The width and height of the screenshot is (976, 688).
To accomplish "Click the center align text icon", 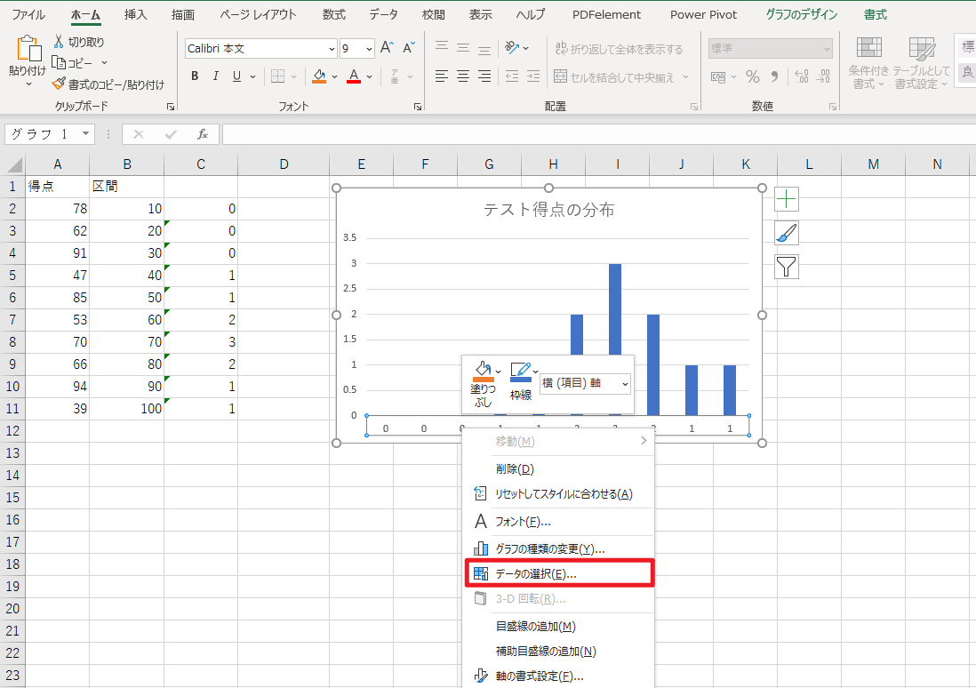I will (462, 76).
